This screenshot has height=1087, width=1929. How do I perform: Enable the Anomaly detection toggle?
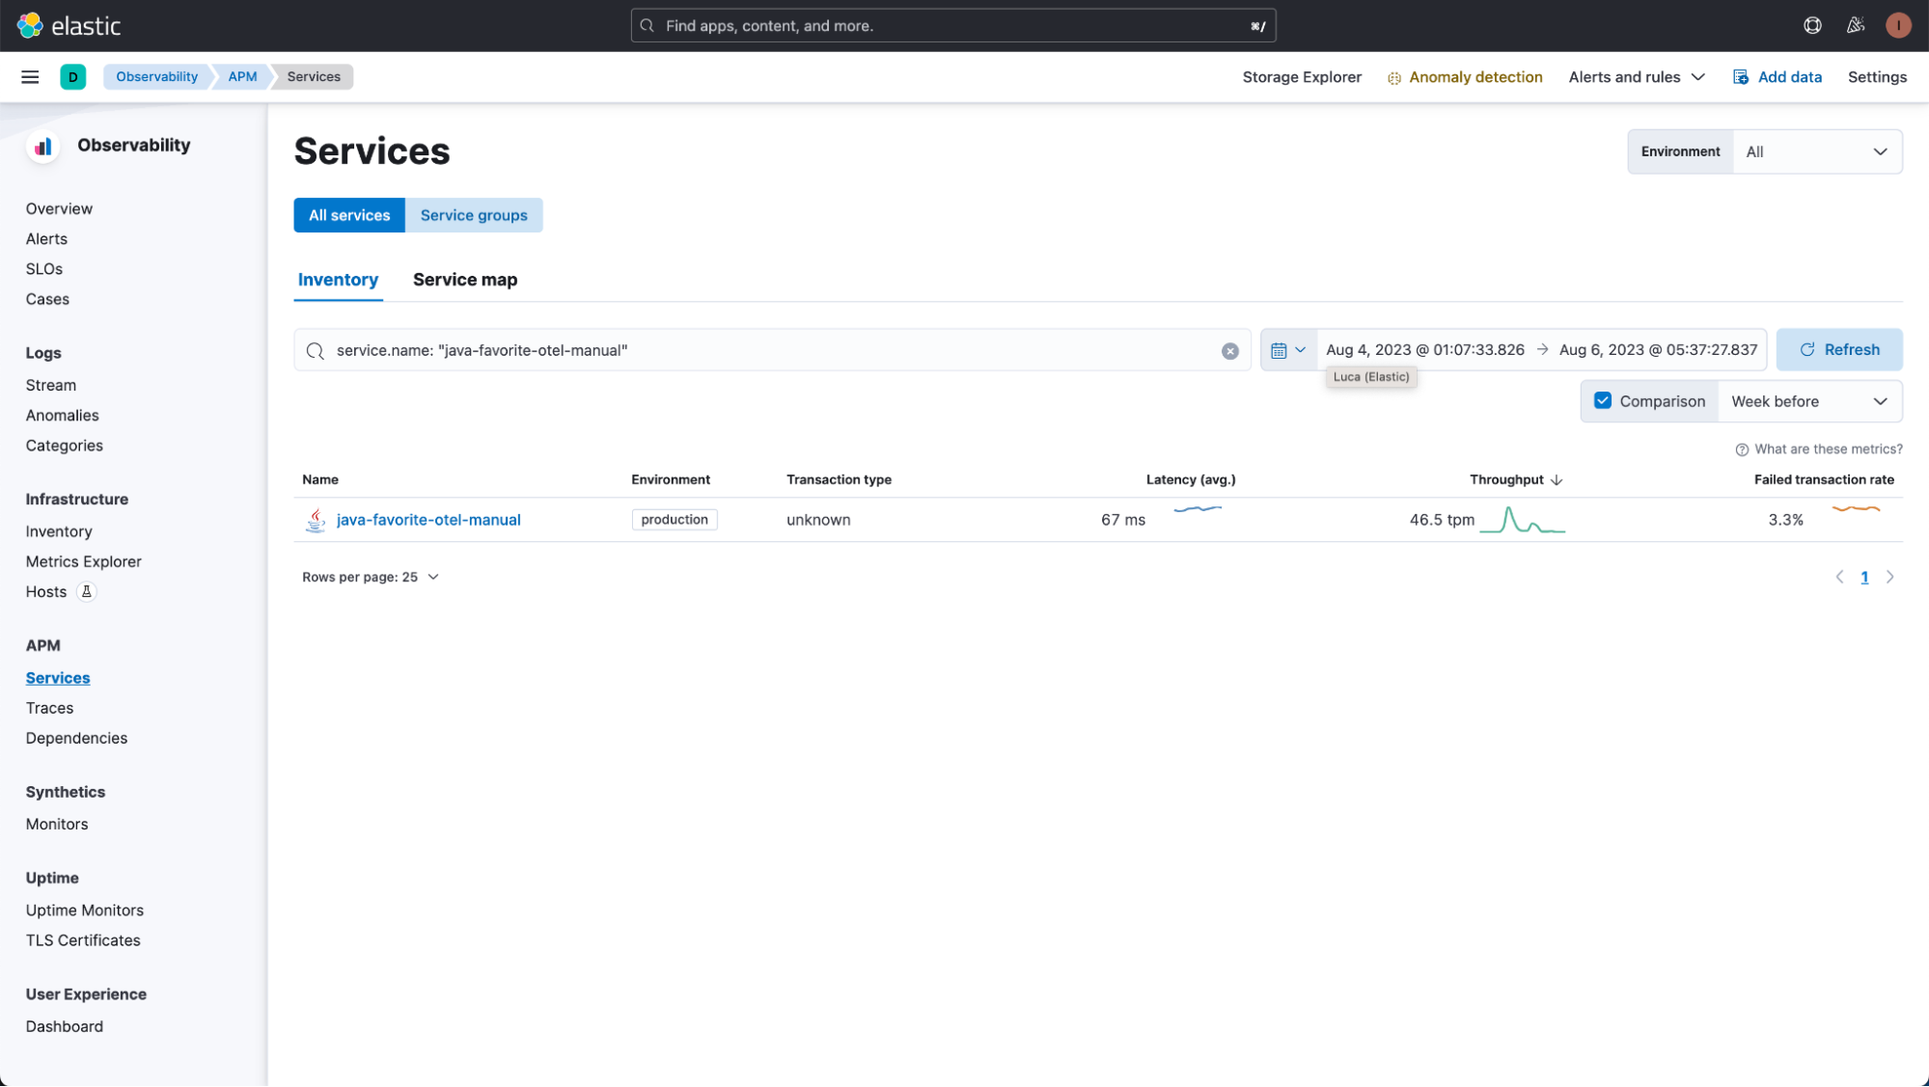[x=1465, y=75]
